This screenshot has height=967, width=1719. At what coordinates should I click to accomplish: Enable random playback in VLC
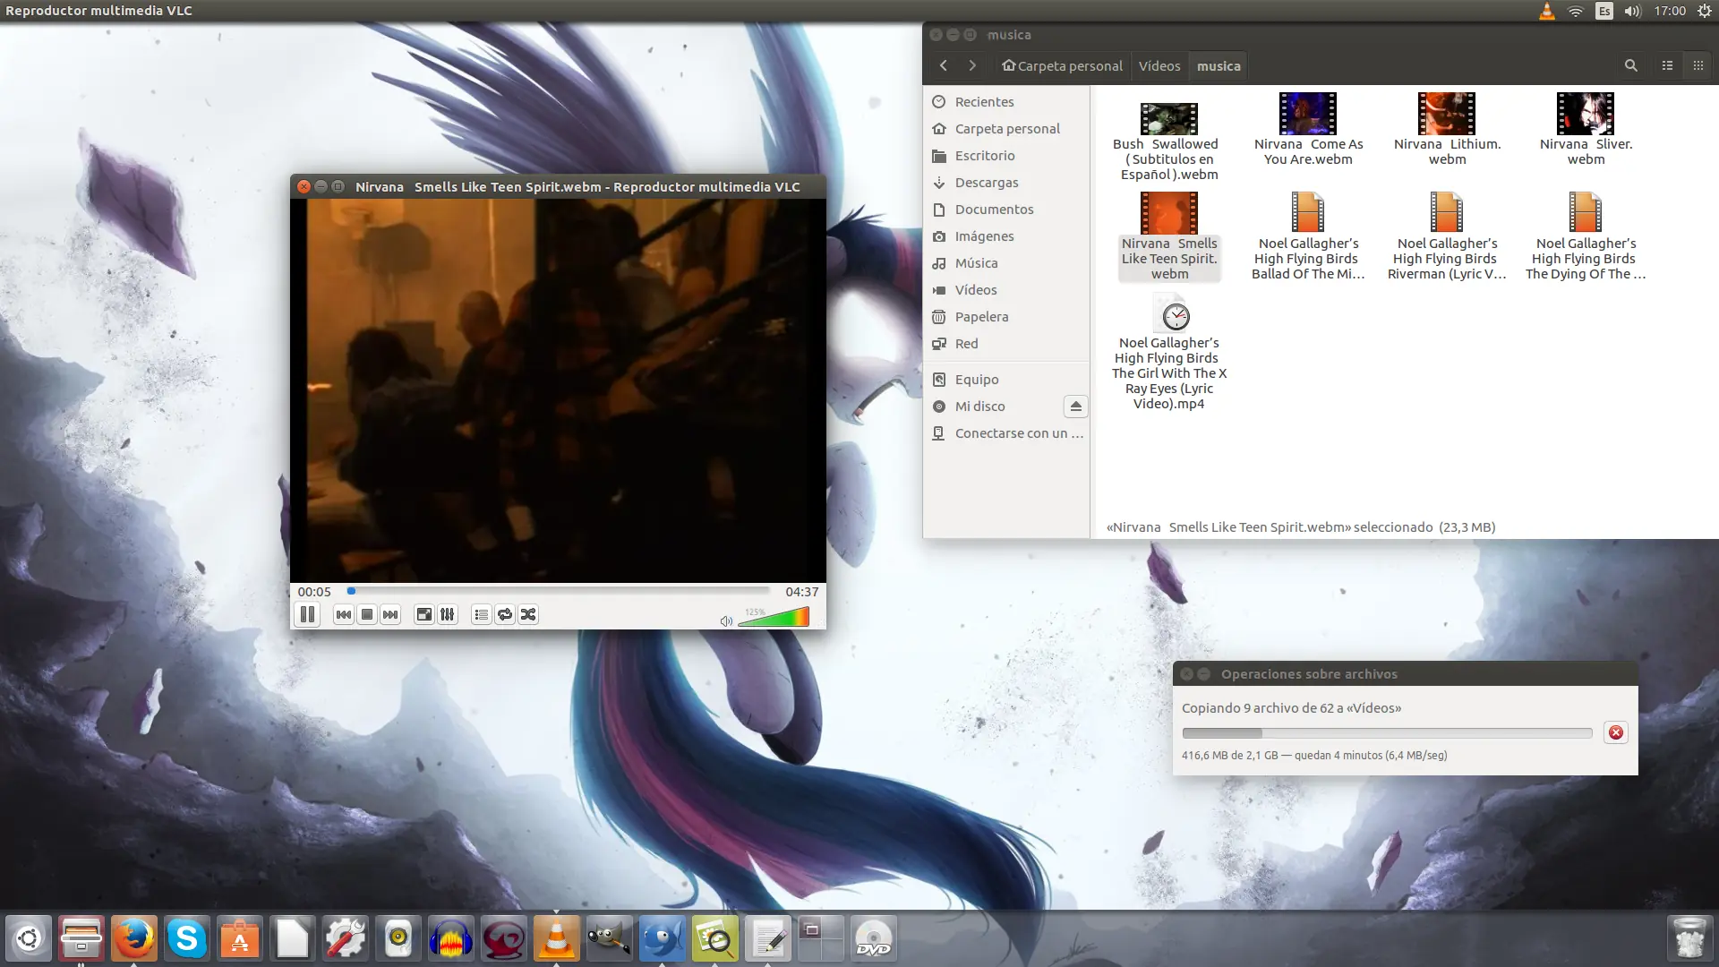click(x=528, y=614)
